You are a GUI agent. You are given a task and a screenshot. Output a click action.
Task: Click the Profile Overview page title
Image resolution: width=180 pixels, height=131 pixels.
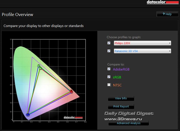17,15
